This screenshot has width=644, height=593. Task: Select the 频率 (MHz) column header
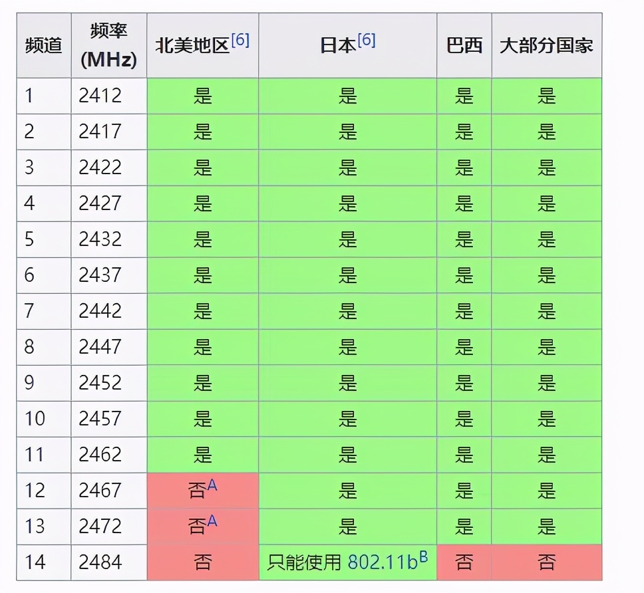tap(108, 45)
